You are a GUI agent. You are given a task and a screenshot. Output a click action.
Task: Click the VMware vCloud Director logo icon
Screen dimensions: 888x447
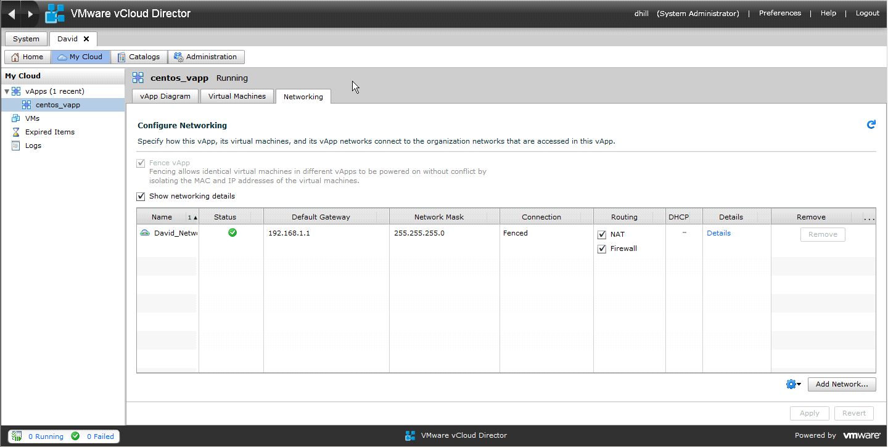coord(55,14)
